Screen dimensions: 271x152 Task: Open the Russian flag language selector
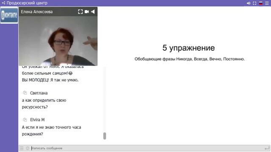click(x=261, y=3)
